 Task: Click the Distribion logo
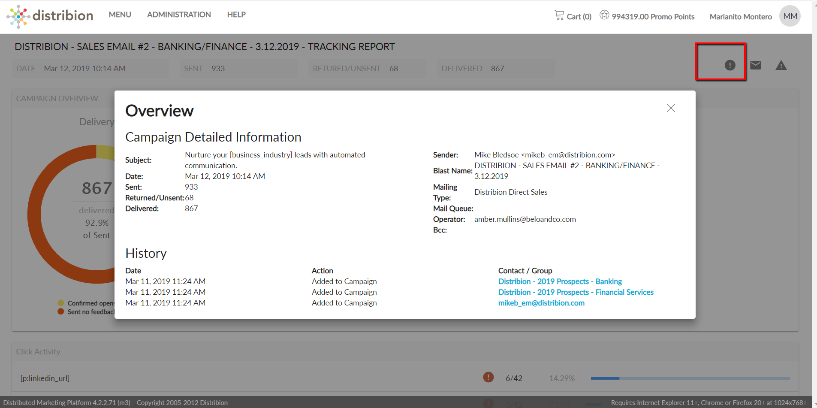click(50, 16)
